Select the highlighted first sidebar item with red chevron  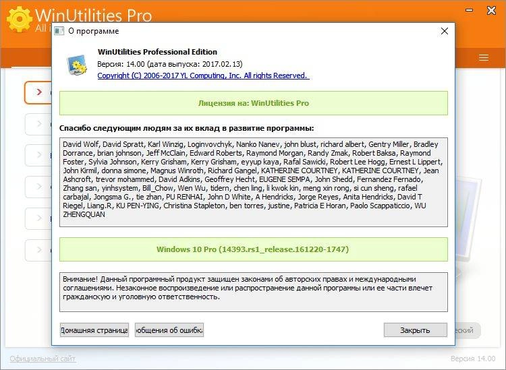38,92
